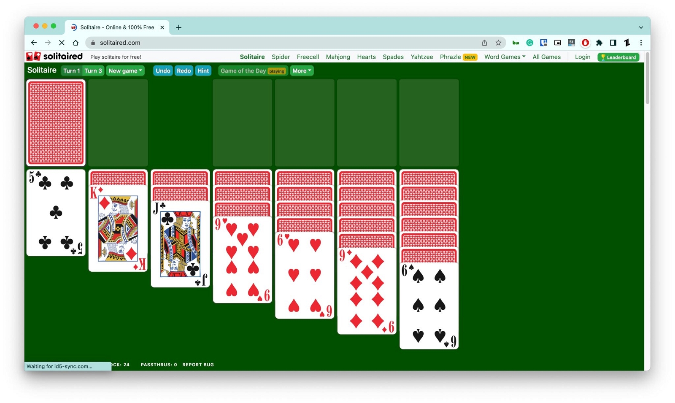Click the tab search chevron

pos(641,27)
